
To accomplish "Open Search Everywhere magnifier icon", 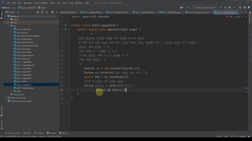I will (x=240, y=7).
